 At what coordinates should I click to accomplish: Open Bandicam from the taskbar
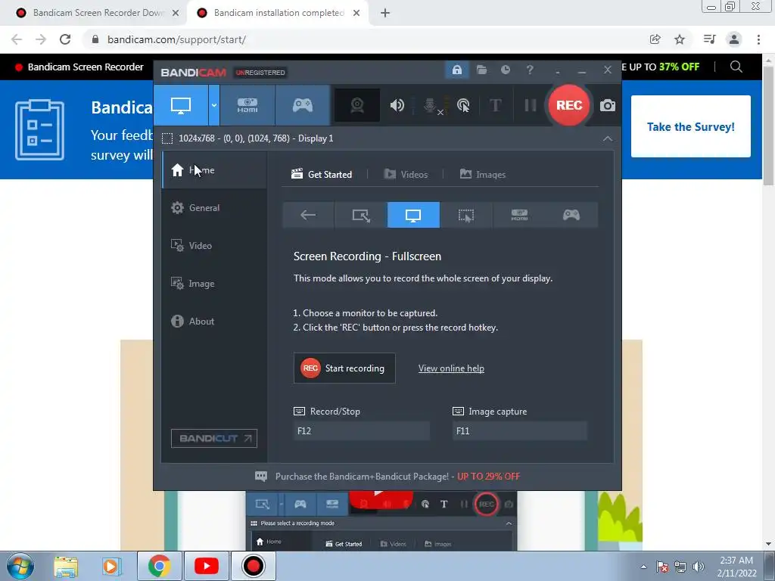point(253,566)
